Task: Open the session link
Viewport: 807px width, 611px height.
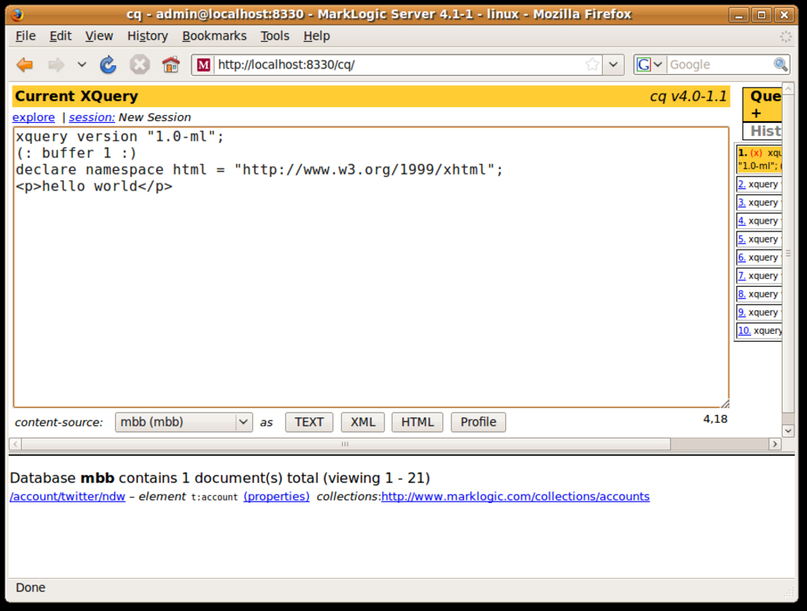Action: tap(91, 117)
